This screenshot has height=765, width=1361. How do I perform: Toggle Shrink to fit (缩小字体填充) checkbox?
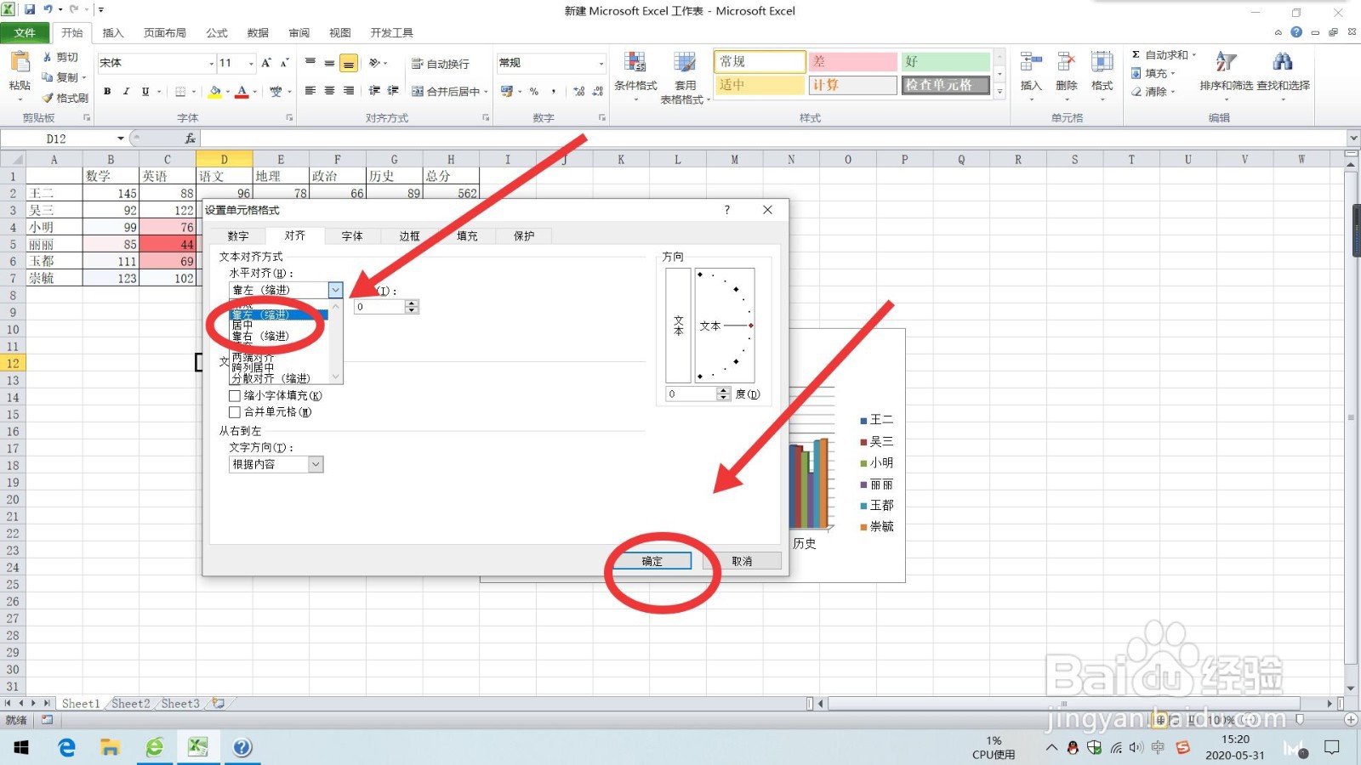click(235, 395)
